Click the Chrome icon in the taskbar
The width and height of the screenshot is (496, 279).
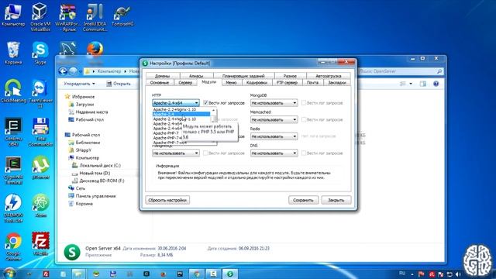(x=197, y=274)
